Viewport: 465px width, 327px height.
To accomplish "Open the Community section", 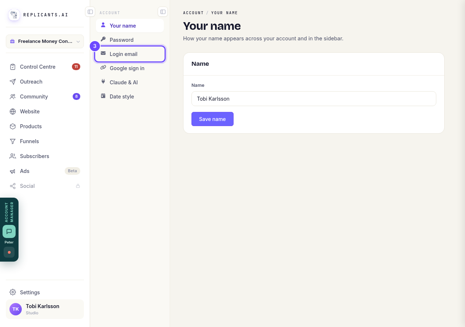I will pos(45,97).
